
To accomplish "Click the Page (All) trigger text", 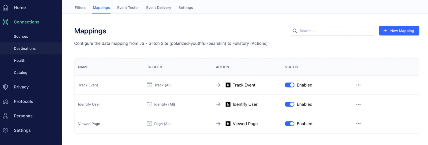I will (162, 124).
